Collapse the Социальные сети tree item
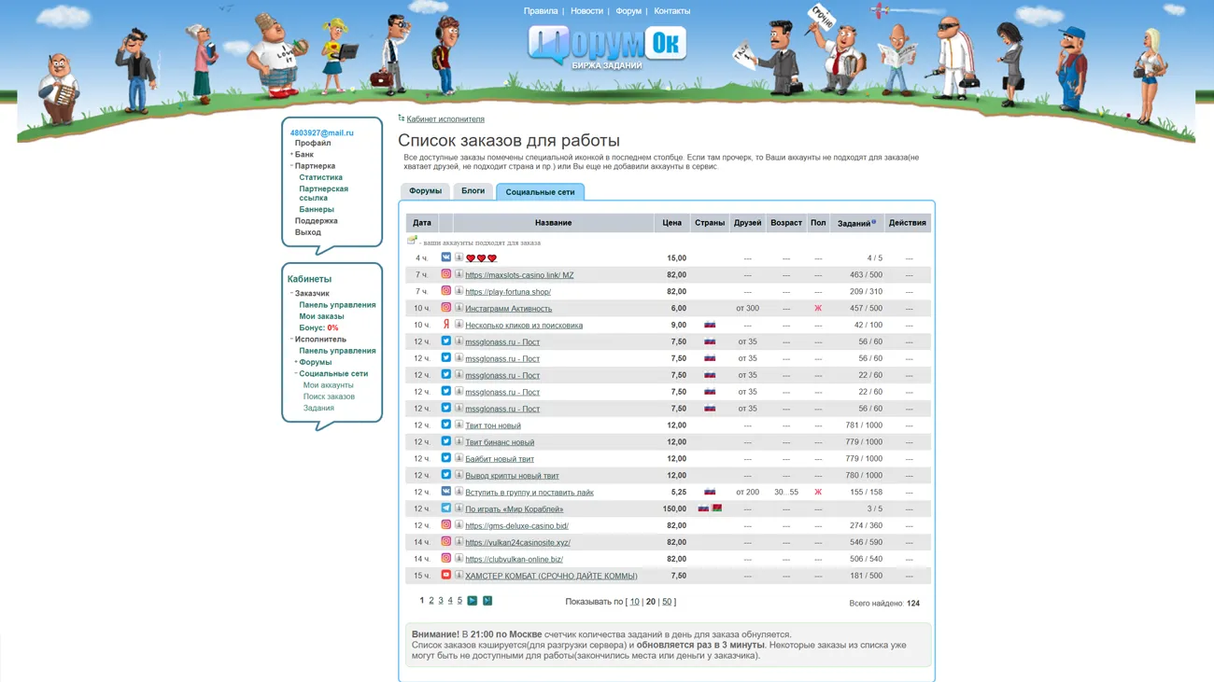 [296, 373]
